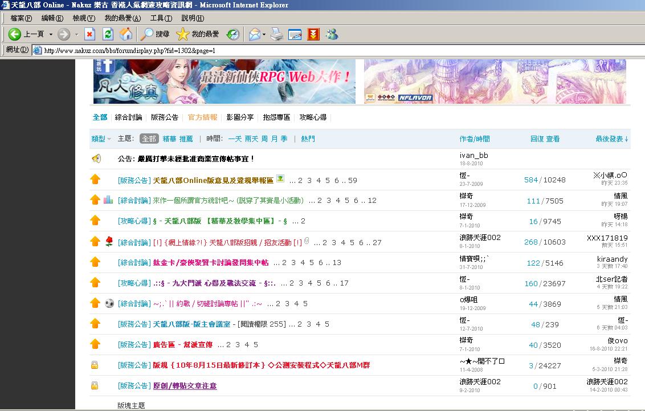Open 說明 Help menu
This screenshot has width=645, height=411.
click(193, 18)
